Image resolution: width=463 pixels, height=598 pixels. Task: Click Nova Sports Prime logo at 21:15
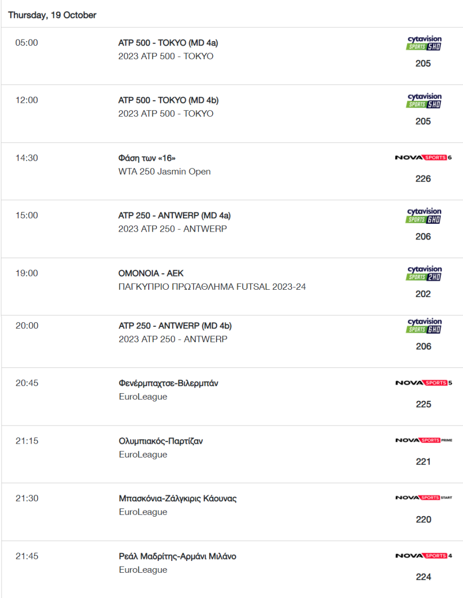[424, 440]
